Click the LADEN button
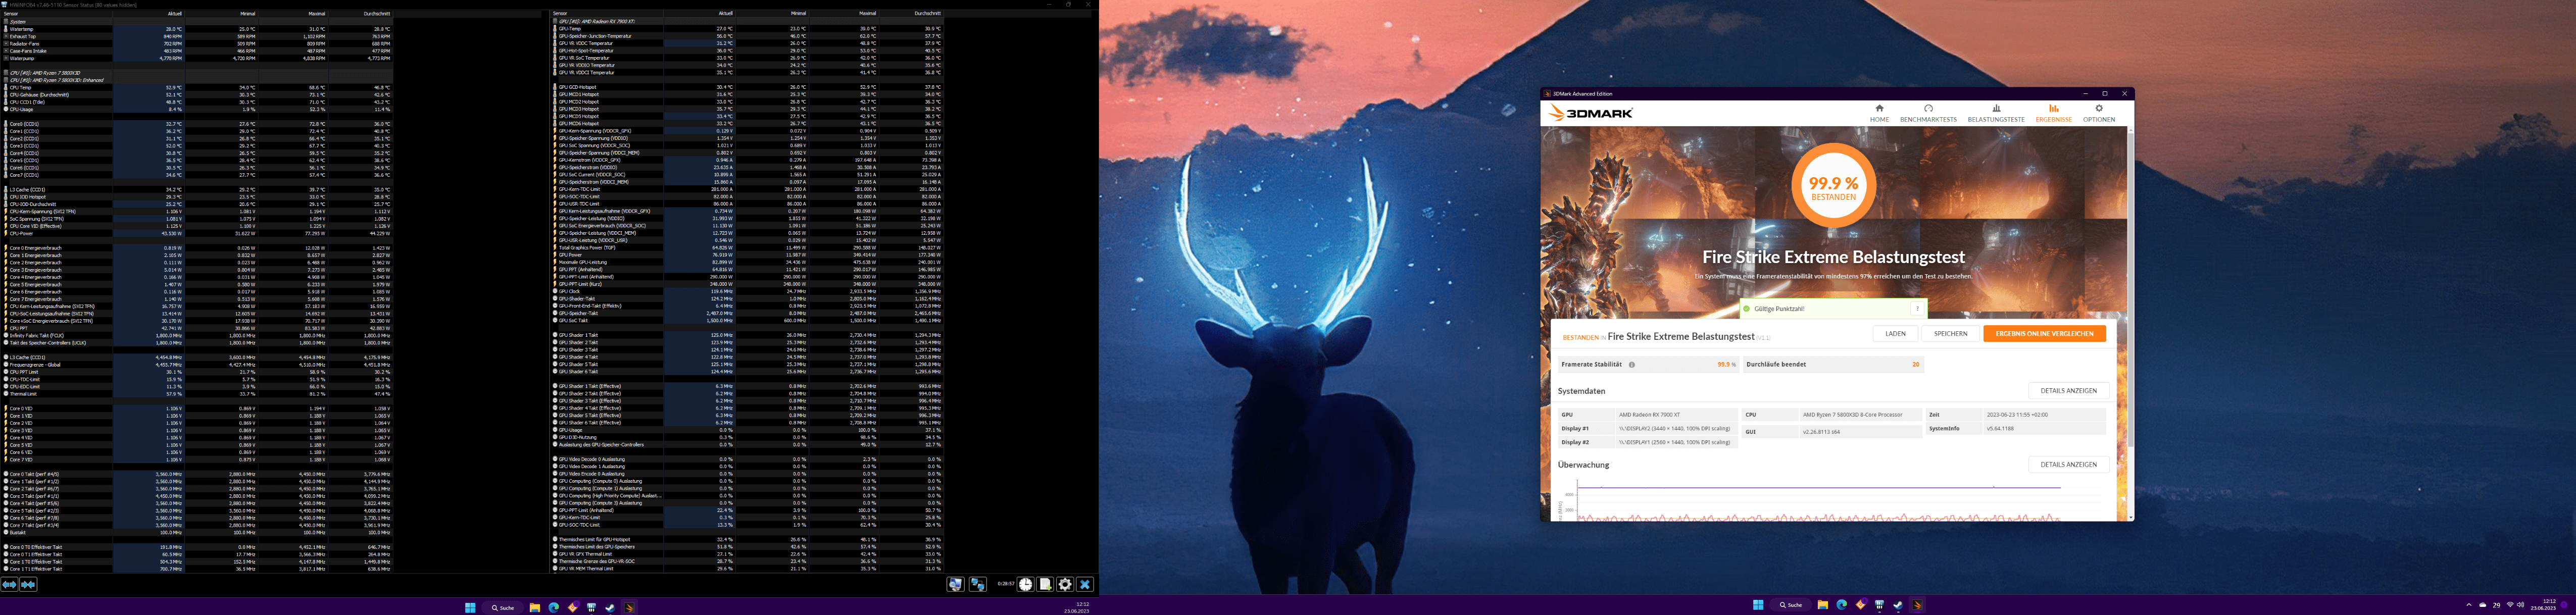Screen dimensions: 2576x615 point(1896,334)
